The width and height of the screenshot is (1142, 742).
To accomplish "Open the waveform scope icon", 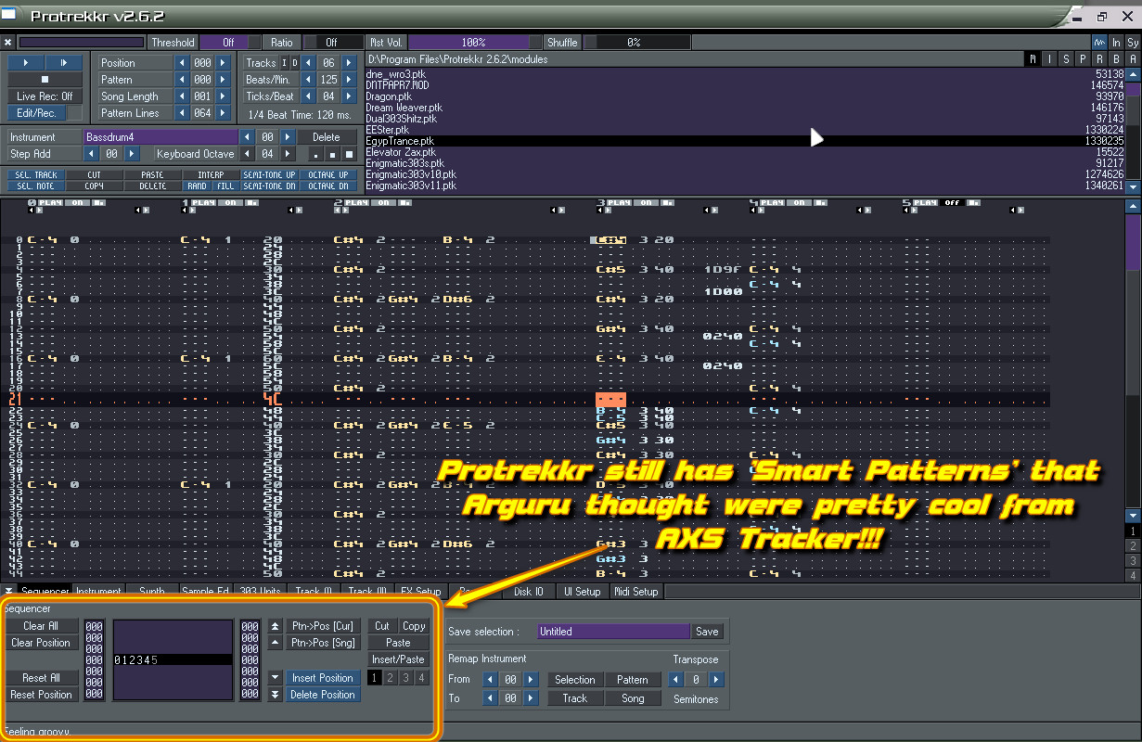I will [x=1099, y=43].
